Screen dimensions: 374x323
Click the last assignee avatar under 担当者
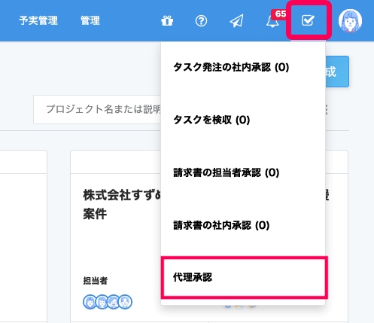pyautogui.click(x=125, y=302)
